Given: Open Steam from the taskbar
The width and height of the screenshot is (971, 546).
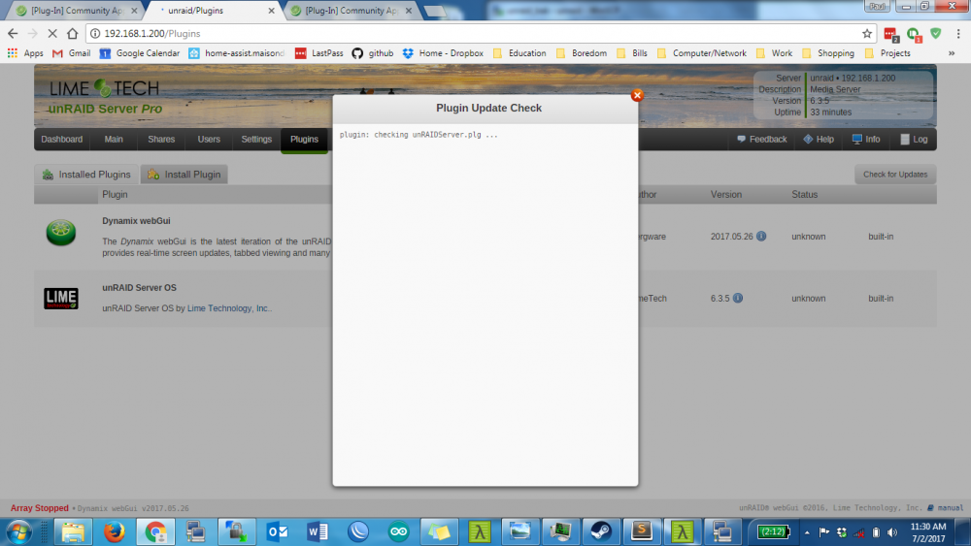Looking at the screenshot, I should coord(601,531).
